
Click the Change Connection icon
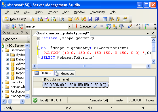tap(20, 26)
